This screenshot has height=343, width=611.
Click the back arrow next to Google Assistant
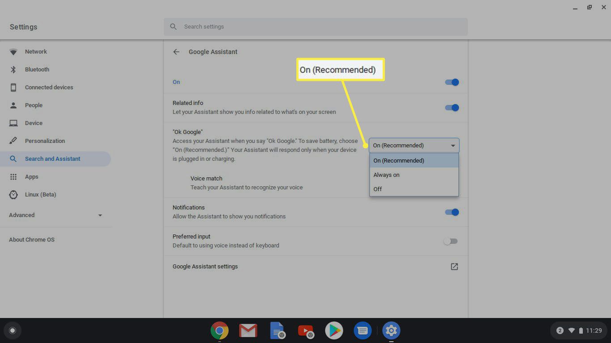click(x=176, y=52)
